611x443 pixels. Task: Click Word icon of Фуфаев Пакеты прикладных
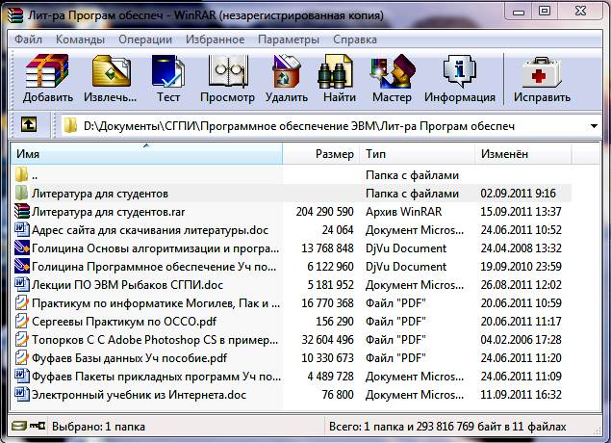pos(22,376)
